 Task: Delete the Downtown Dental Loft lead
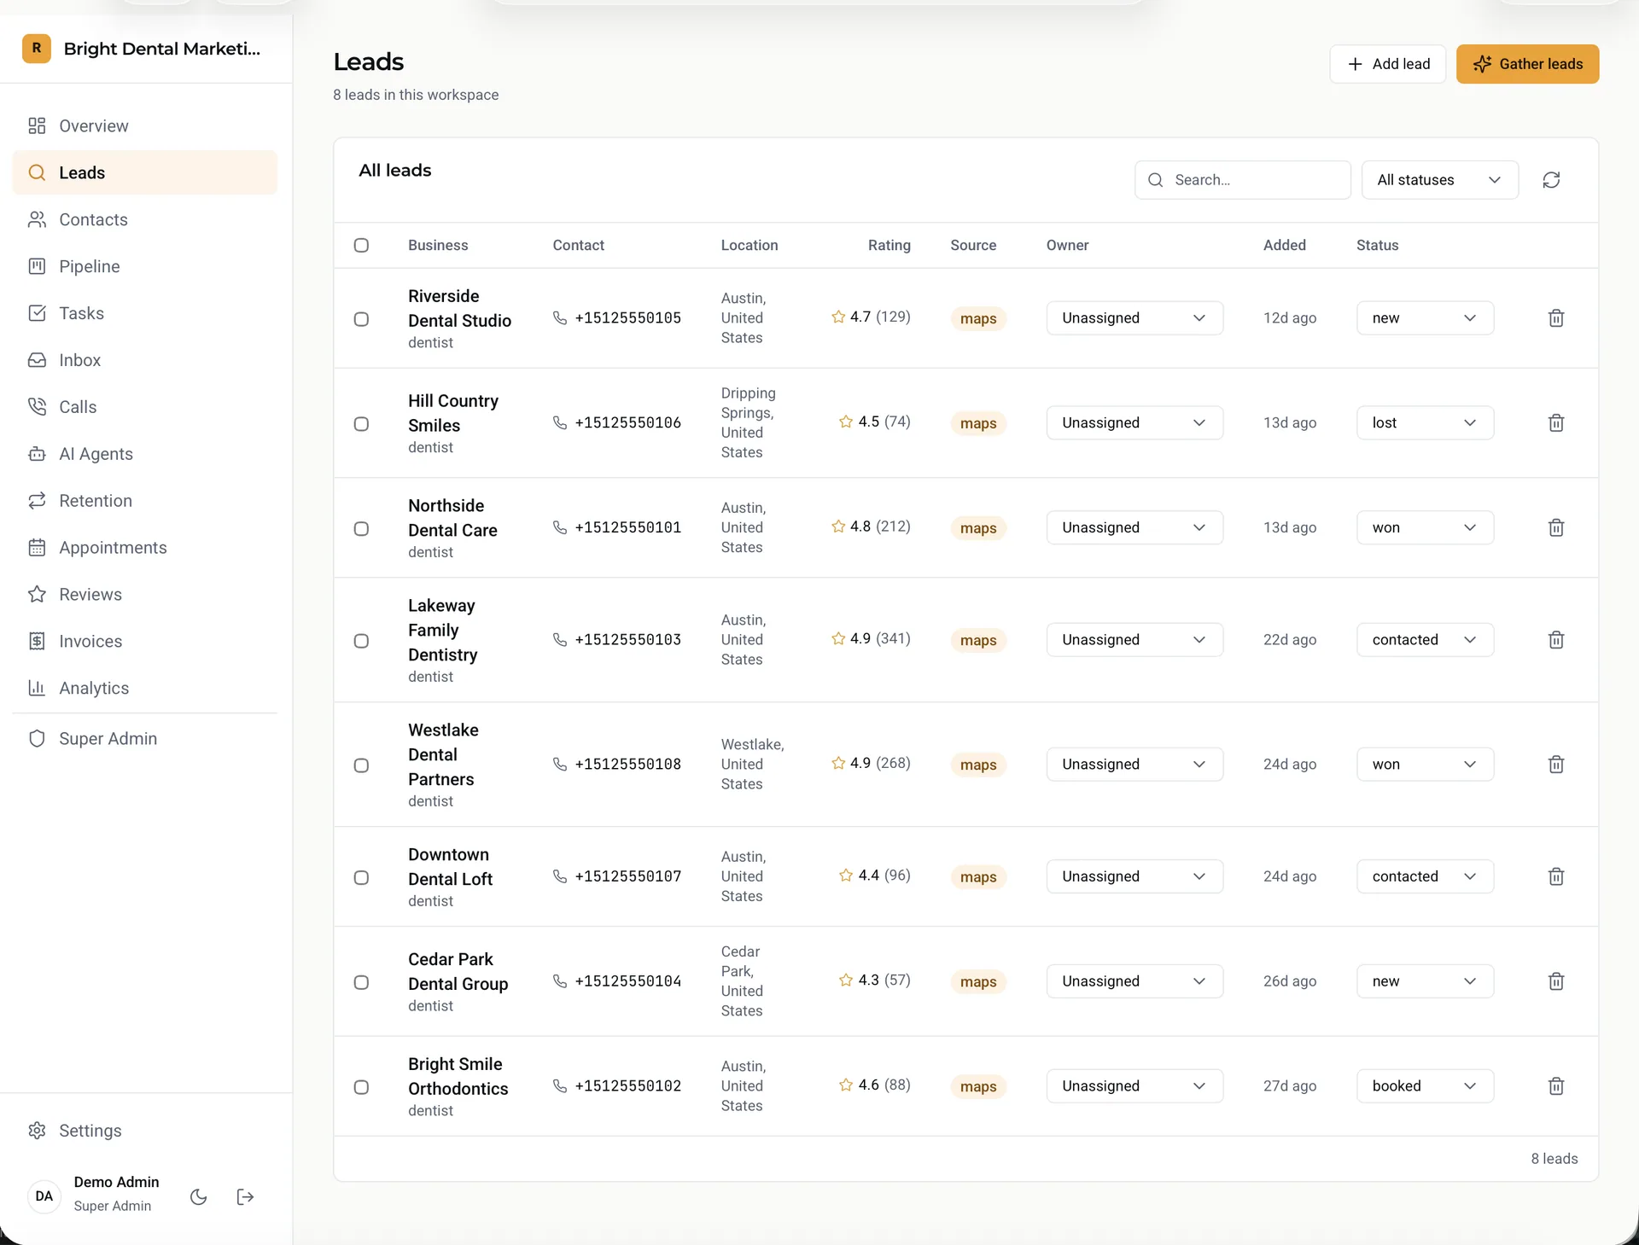(1555, 876)
